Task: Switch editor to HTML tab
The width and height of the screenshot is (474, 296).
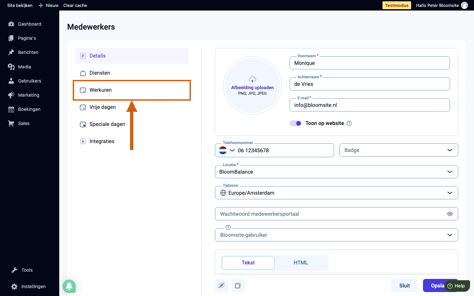Action: tap(301, 263)
